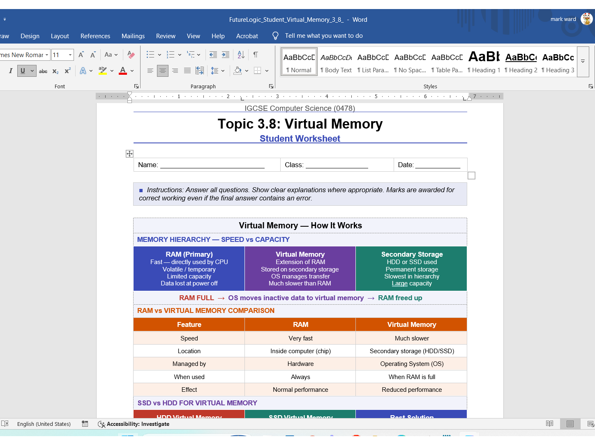Open spelling proofing icon in status bar
The image size is (595, 446).
(x=5, y=424)
